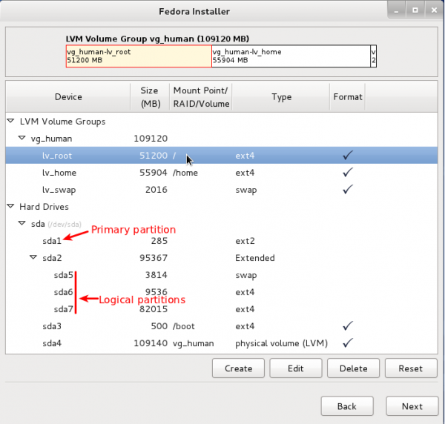Click the /boot mount point cell
The height and width of the screenshot is (424, 445).
click(x=184, y=326)
